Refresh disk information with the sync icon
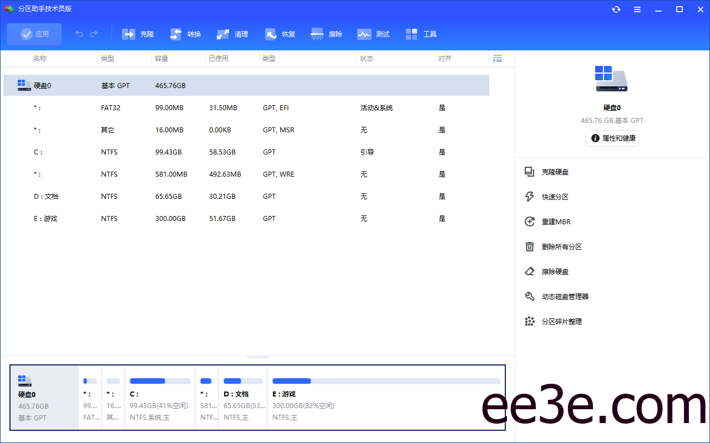710x443 pixels. tap(616, 9)
